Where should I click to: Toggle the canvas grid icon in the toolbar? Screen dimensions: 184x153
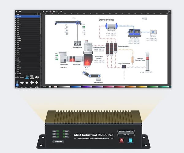pyautogui.click(x=50, y=11)
